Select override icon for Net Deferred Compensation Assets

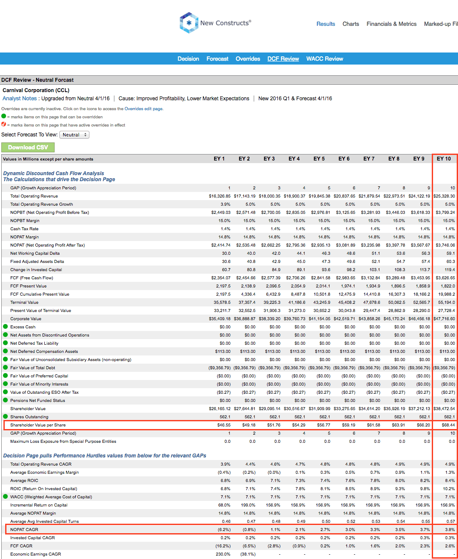point(6,351)
